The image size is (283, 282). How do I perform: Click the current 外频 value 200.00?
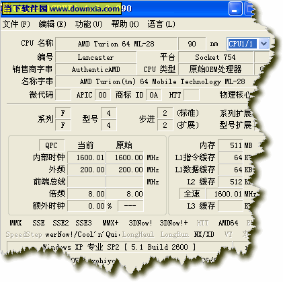click(x=86, y=170)
